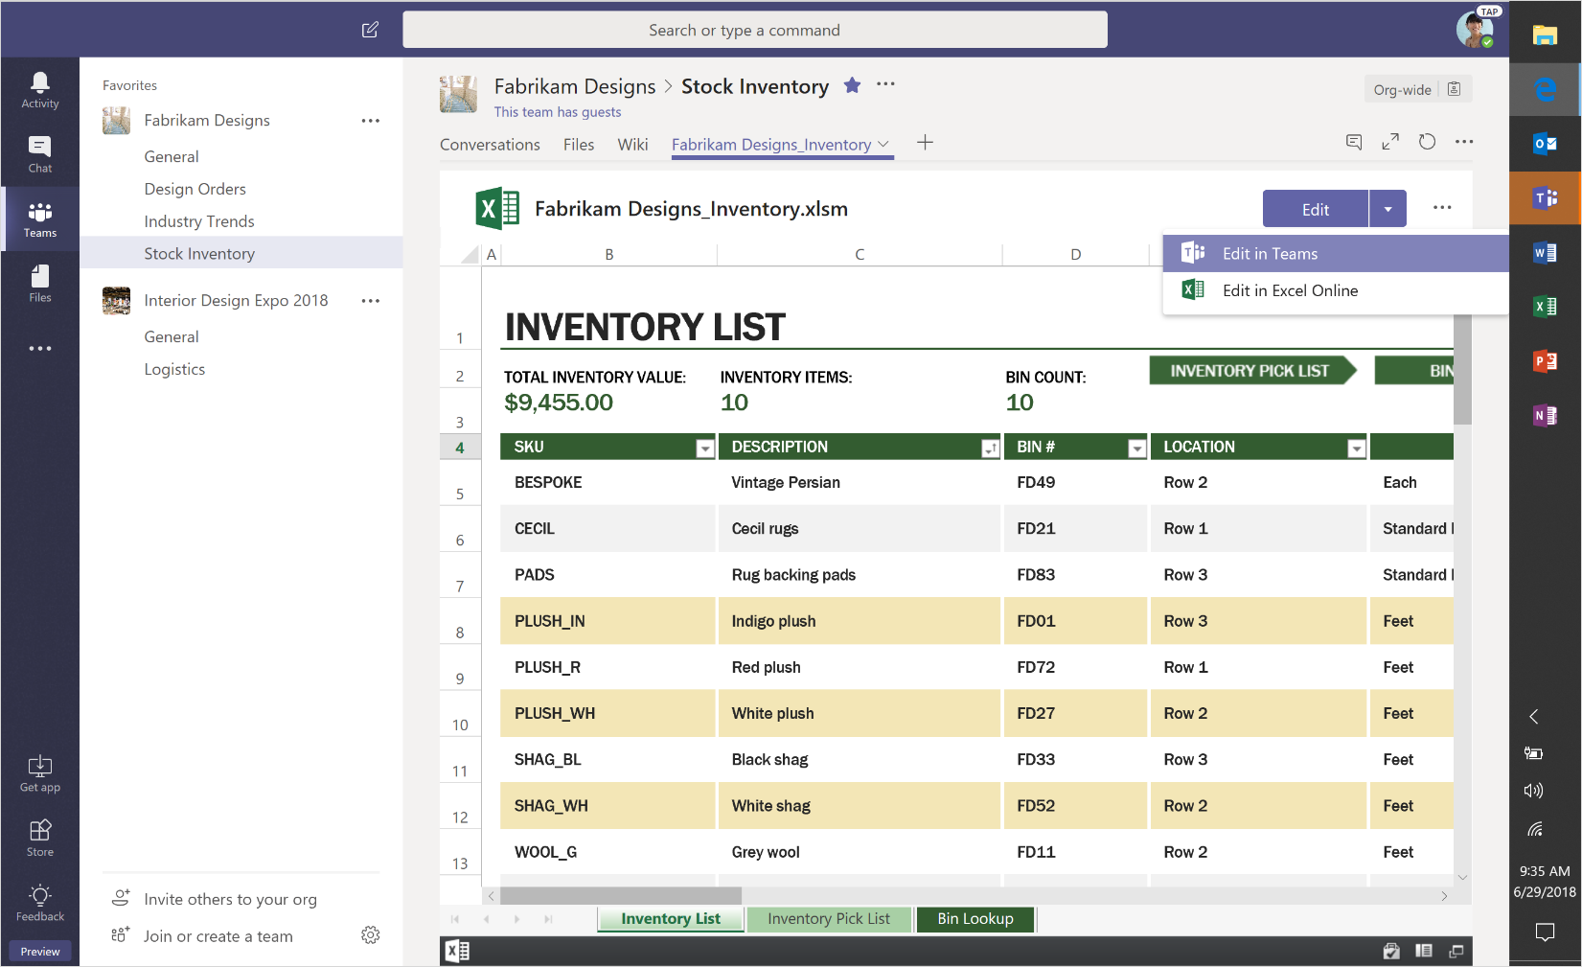
Task: Select row header 8
Action: (x=460, y=621)
